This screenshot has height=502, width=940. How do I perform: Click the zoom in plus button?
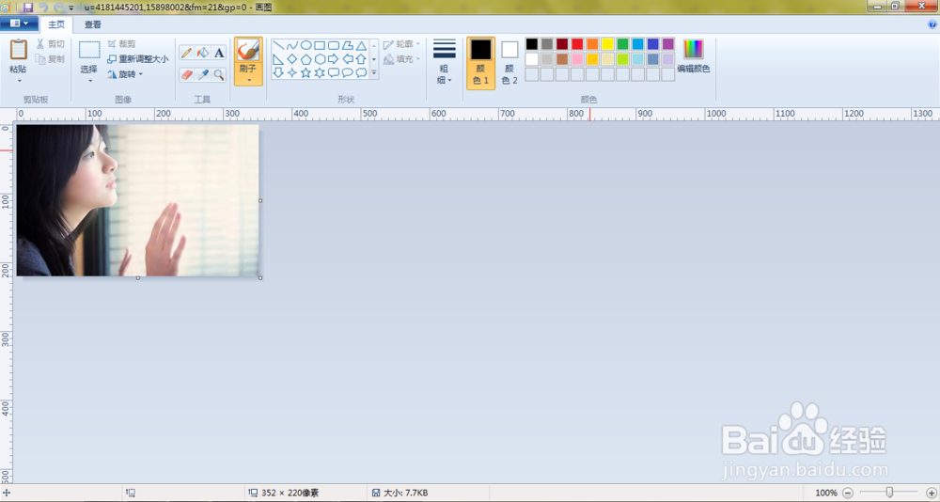pyautogui.click(x=931, y=493)
